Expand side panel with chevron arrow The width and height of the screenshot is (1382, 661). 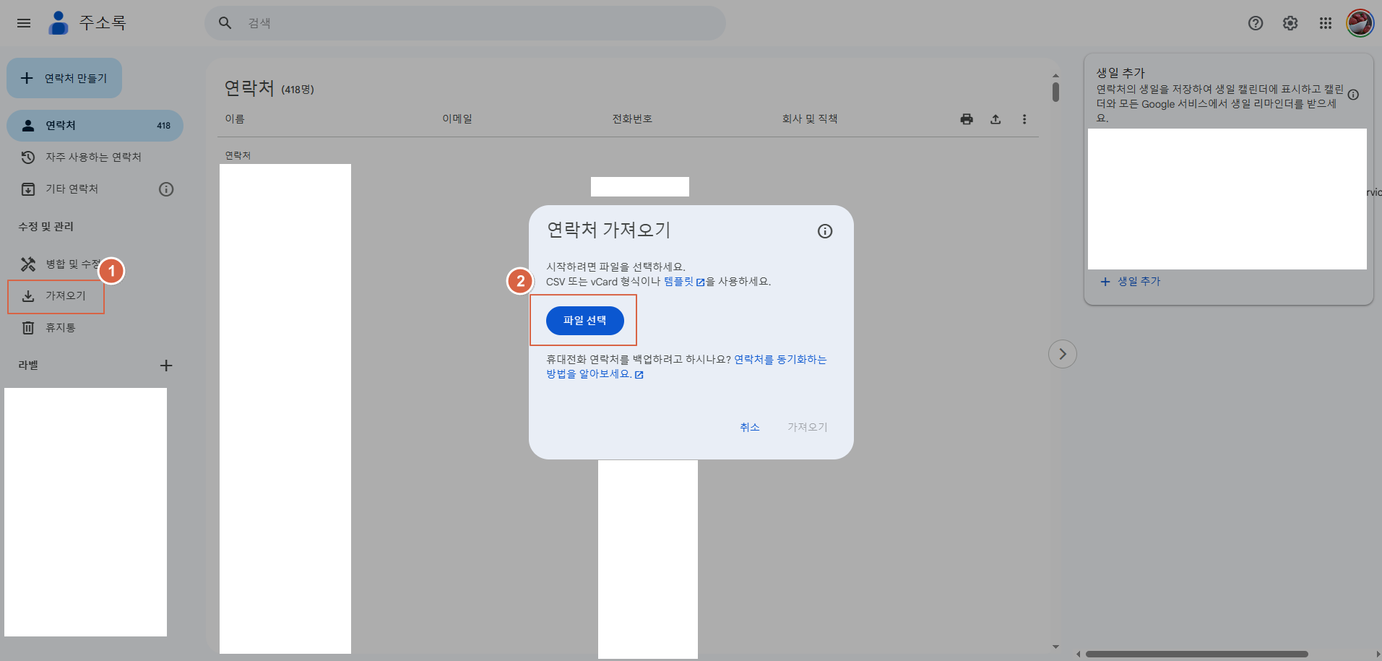coord(1063,354)
